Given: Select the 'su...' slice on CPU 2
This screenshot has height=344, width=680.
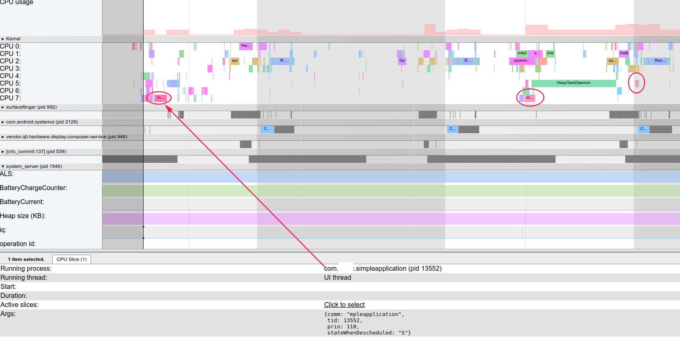Looking at the screenshot, I should [613, 61].
